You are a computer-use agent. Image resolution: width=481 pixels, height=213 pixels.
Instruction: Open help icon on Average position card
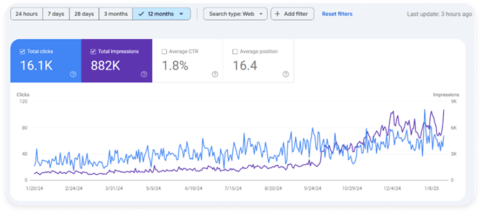click(x=286, y=74)
